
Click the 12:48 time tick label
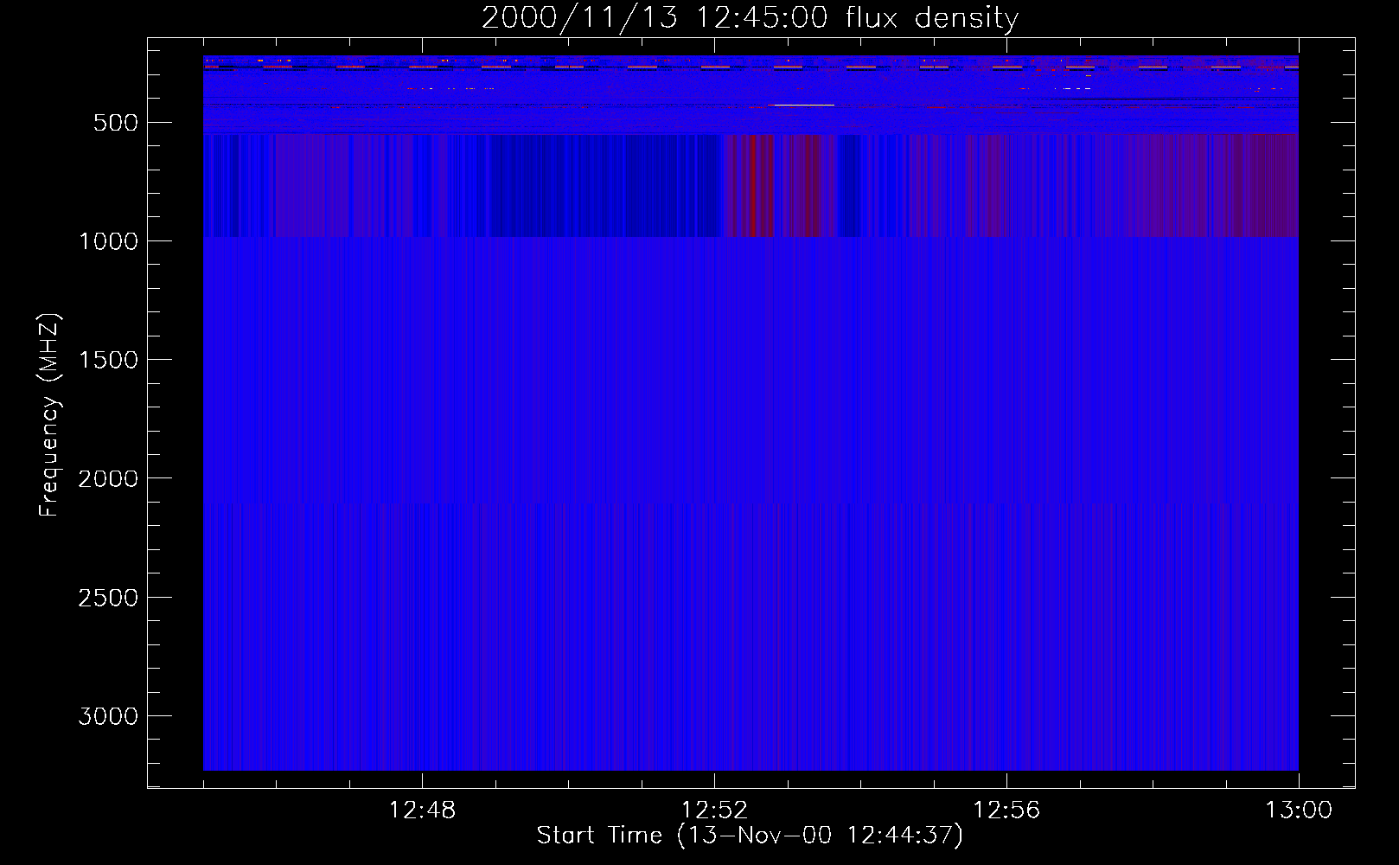[x=422, y=811]
